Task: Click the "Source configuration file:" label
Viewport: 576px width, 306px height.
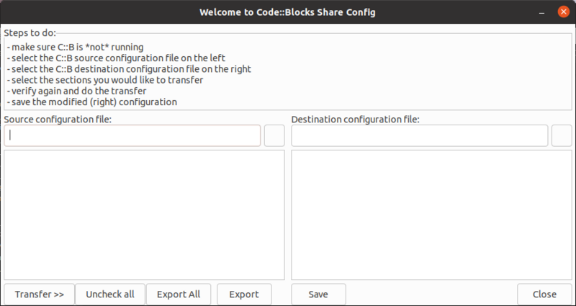Action: click(x=58, y=120)
